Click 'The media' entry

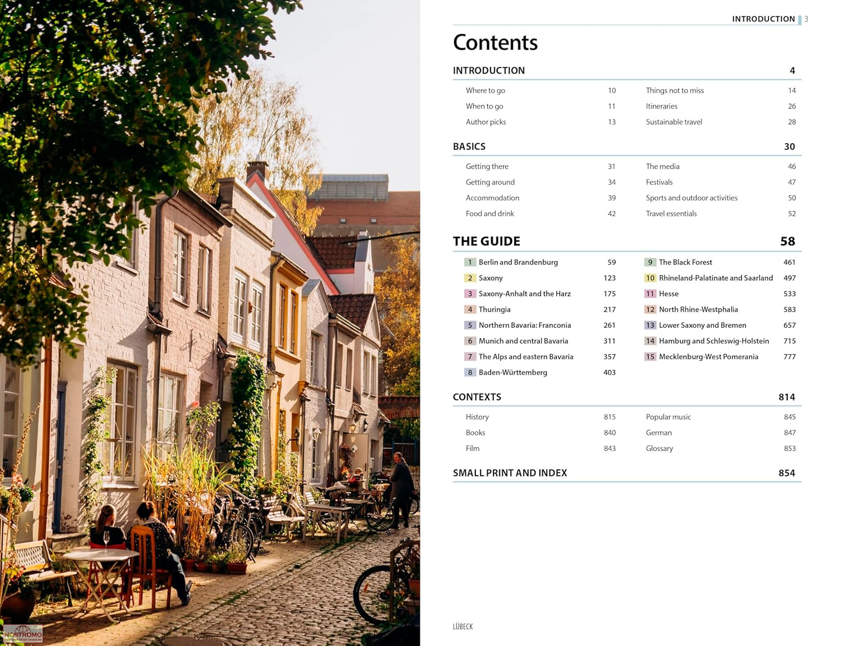(663, 166)
